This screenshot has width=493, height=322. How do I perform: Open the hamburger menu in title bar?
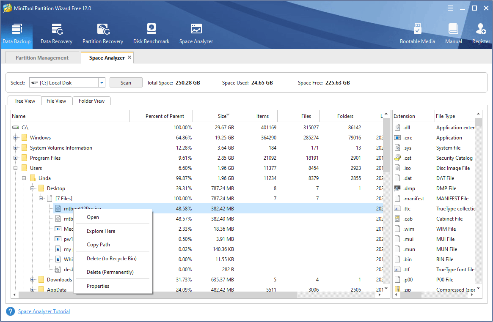(x=451, y=8)
